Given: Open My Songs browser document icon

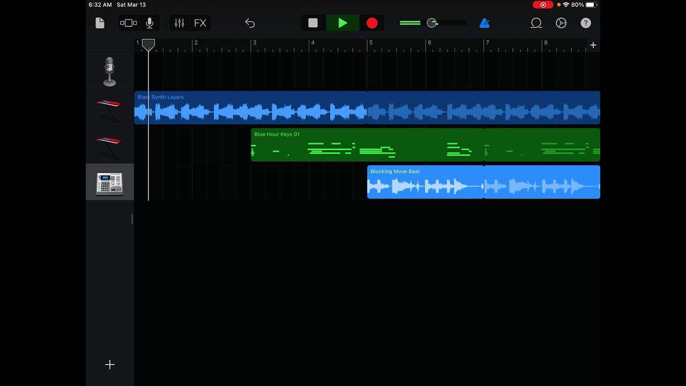Looking at the screenshot, I should click(x=100, y=23).
